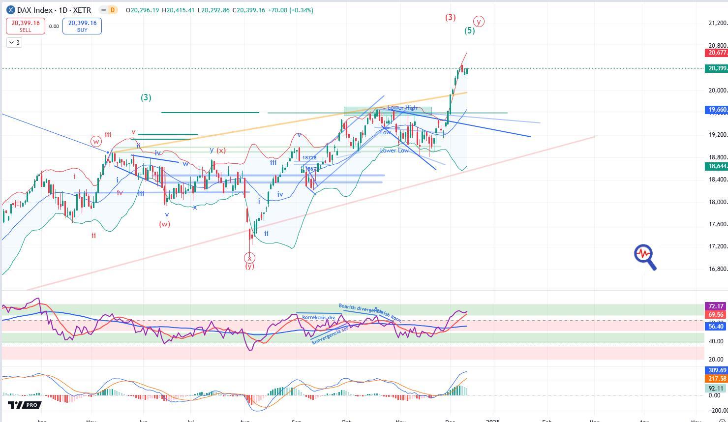Click the circled red w wave label
This screenshot has width=728, height=422.
pos(96,142)
